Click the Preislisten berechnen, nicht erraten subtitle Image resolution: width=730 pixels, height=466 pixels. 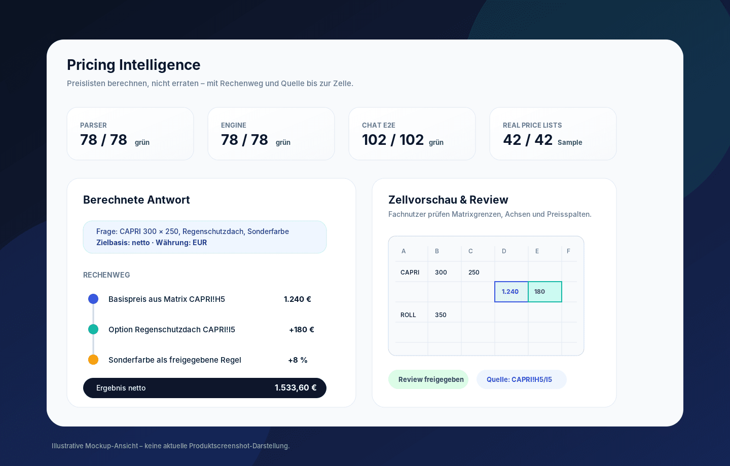pyautogui.click(x=210, y=84)
